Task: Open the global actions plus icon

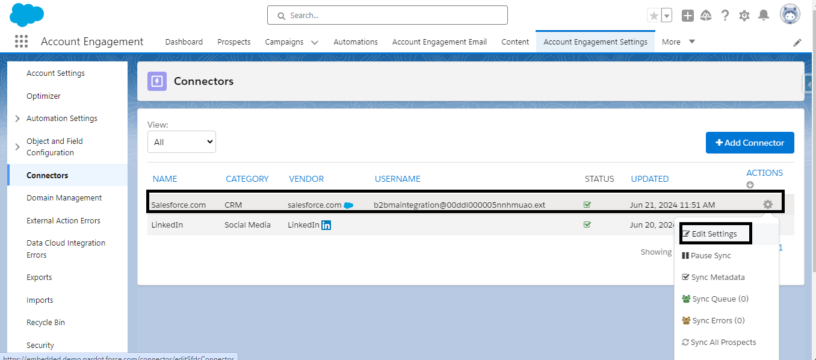Action: (688, 16)
